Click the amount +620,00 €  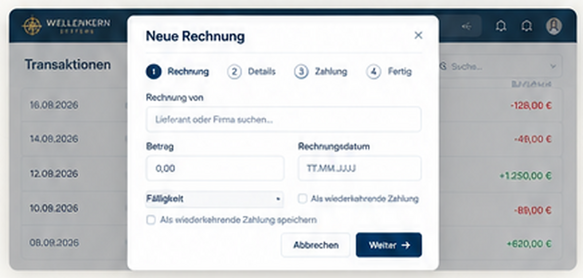point(529,244)
